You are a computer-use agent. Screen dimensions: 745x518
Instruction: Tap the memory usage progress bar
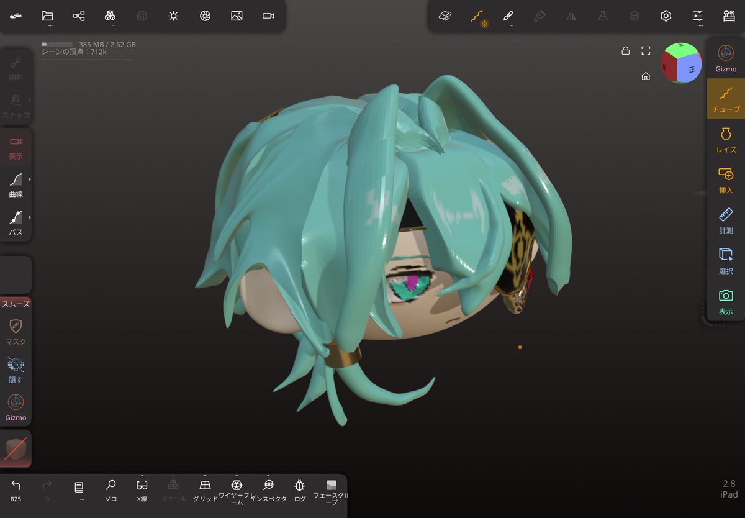56,45
